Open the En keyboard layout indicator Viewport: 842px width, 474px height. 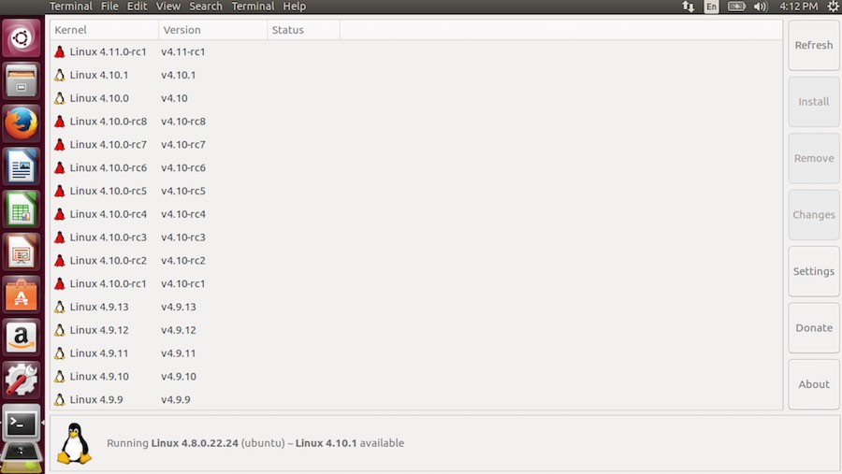coord(712,7)
